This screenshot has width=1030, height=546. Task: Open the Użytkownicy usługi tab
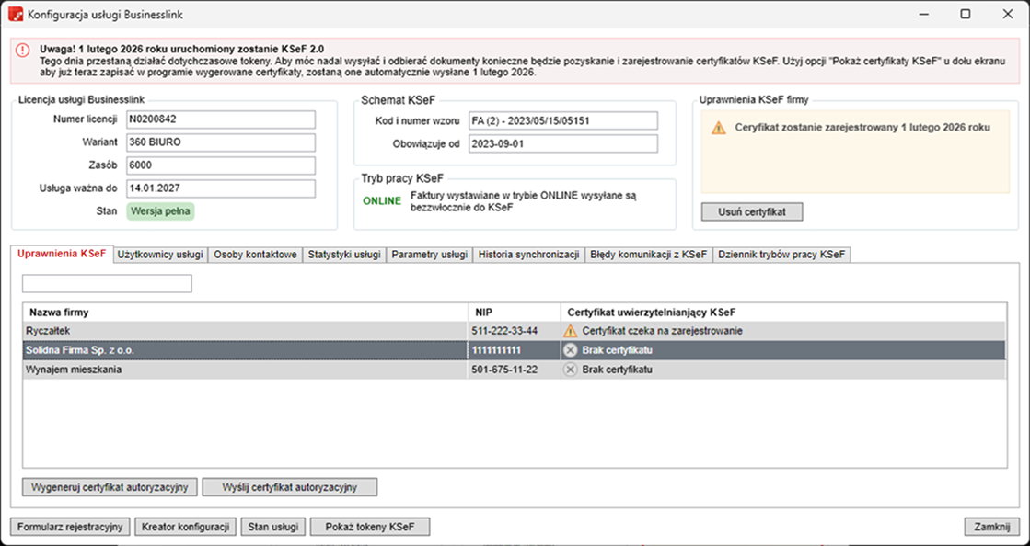[x=160, y=255]
